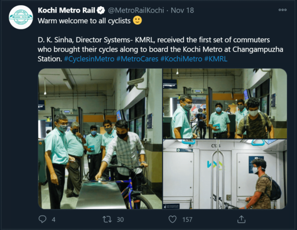Open the #KochiMetro hashtag
297x230 pixels.
186,59
